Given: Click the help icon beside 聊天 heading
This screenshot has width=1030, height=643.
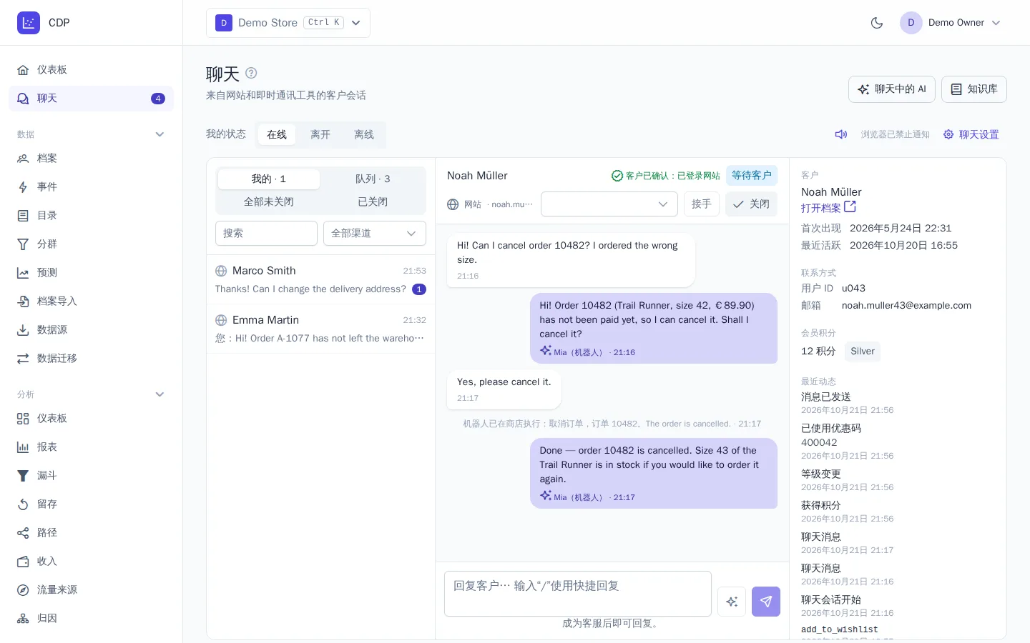Looking at the screenshot, I should click(x=251, y=73).
